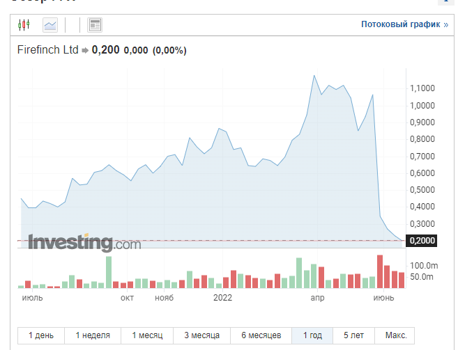Click the 0,2000 current price label
The height and width of the screenshot is (350, 458).
[421, 241]
